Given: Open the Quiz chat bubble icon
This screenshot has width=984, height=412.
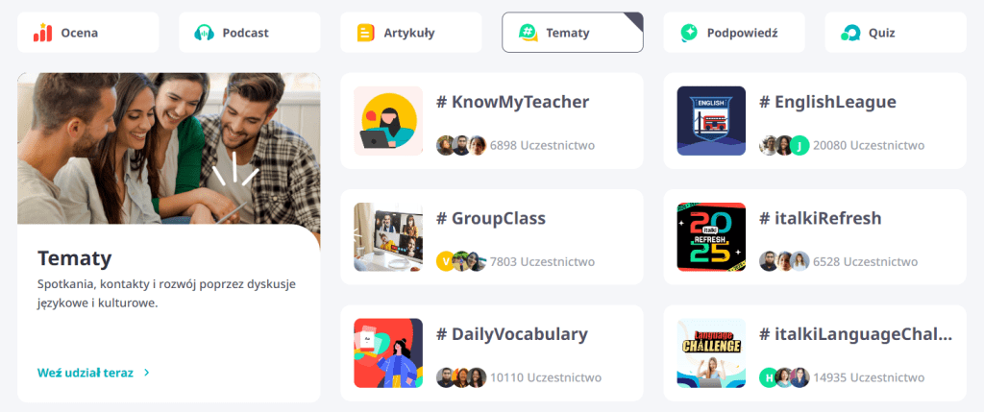Looking at the screenshot, I should [x=850, y=33].
